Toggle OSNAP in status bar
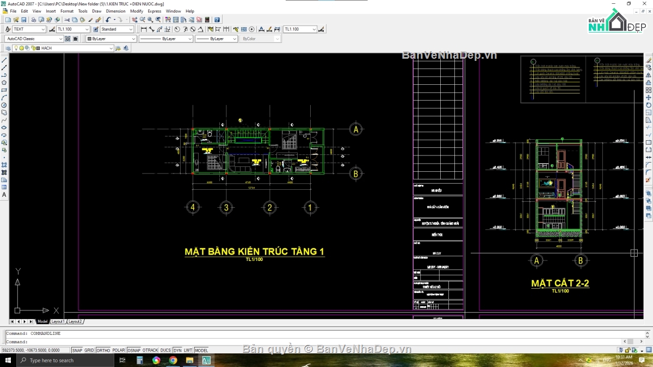The image size is (653, 367). [x=134, y=351]
